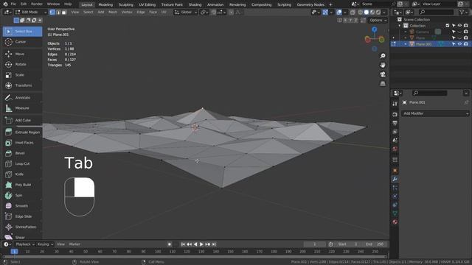The width and height of the screenshot is (472, 265).
Task: Open the File menu
Action: [x=13, y=4]
